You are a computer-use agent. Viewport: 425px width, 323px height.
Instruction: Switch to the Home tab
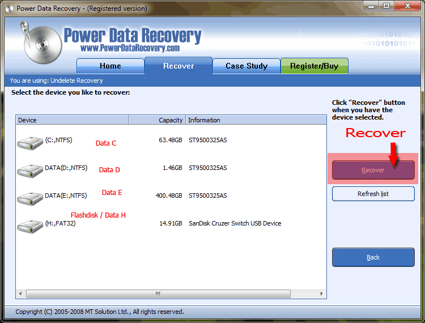[110, 66]
